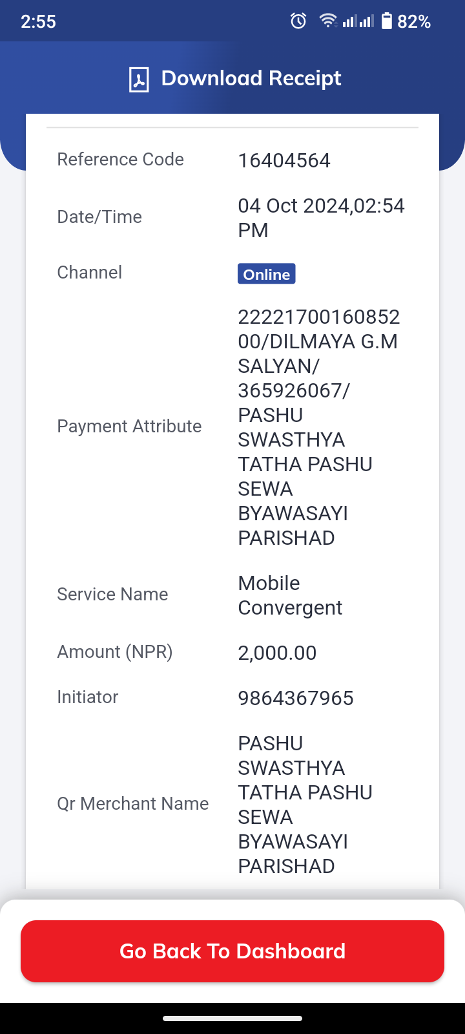Tap the battery status icon
This screenshot has height=1034, width=465.
pyautogui.click(x=387, y=21)
